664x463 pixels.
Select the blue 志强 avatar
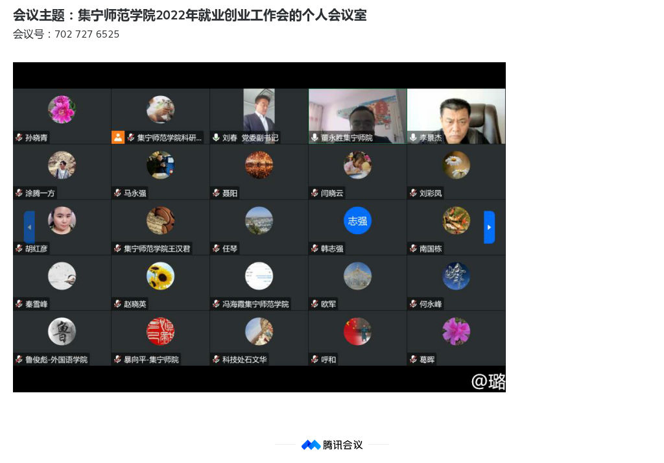pos(357,221)
